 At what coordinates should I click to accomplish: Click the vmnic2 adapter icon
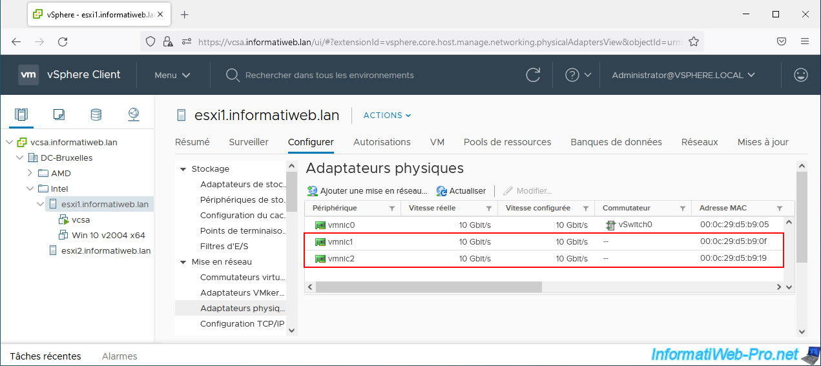coord(320,259)
